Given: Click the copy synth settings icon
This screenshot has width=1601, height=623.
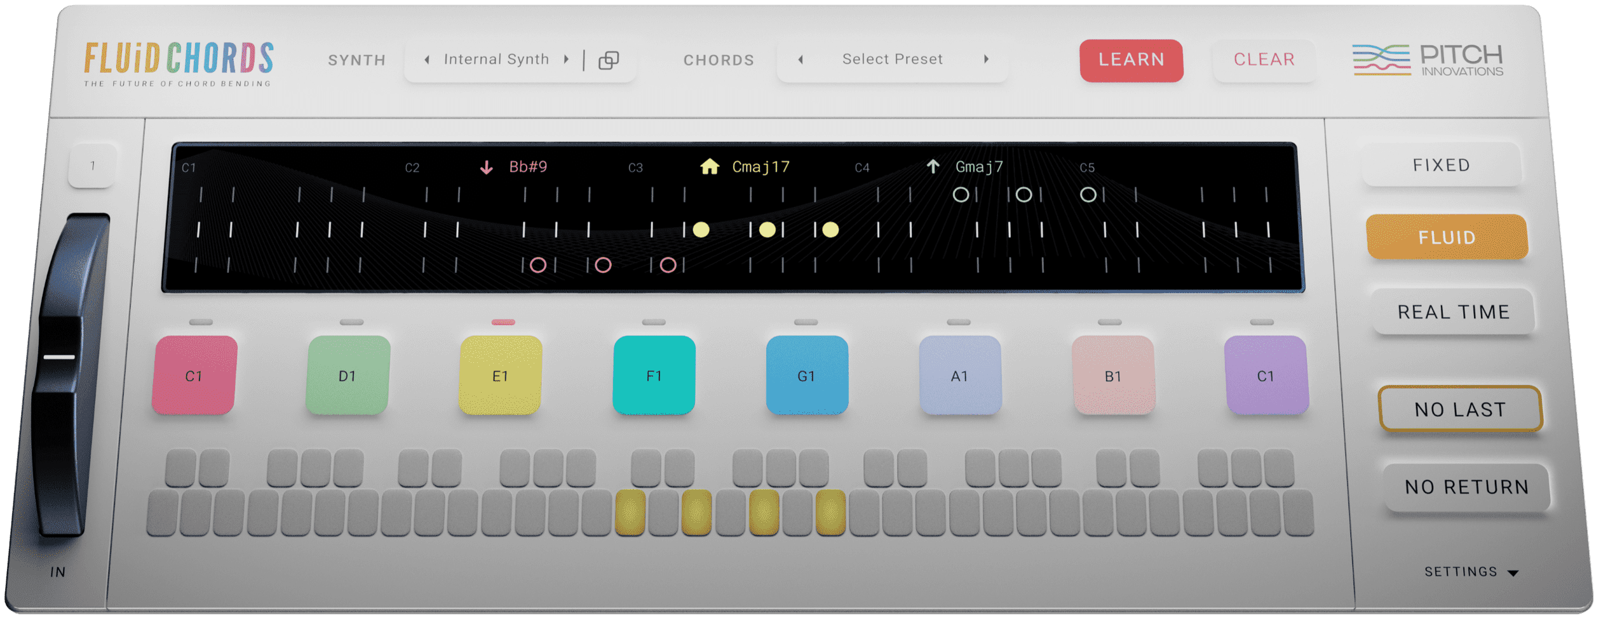Looking at the screenshot, I should point(608,60).
